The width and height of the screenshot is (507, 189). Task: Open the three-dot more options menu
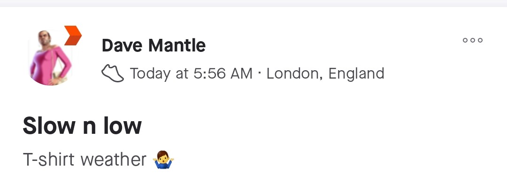pos(473,40)
